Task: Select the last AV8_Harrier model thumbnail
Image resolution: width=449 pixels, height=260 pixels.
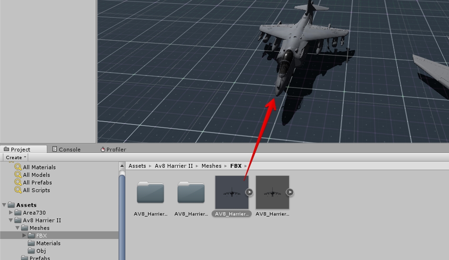Action: [x=272, y=192]
